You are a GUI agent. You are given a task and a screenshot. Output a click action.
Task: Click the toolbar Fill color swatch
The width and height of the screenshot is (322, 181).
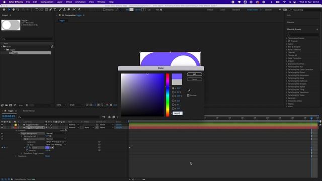(131, 10)
